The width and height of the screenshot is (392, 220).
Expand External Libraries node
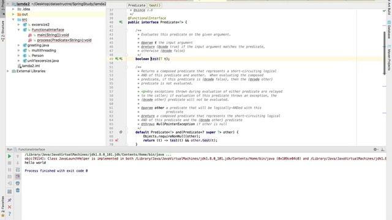pos(8,71)
